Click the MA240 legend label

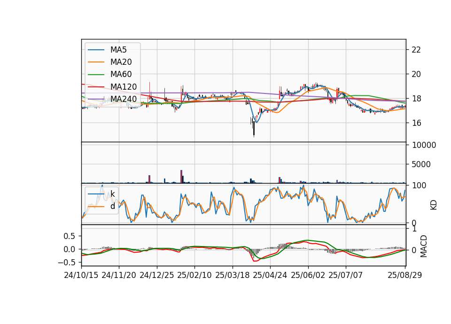(x=124, y=99)
